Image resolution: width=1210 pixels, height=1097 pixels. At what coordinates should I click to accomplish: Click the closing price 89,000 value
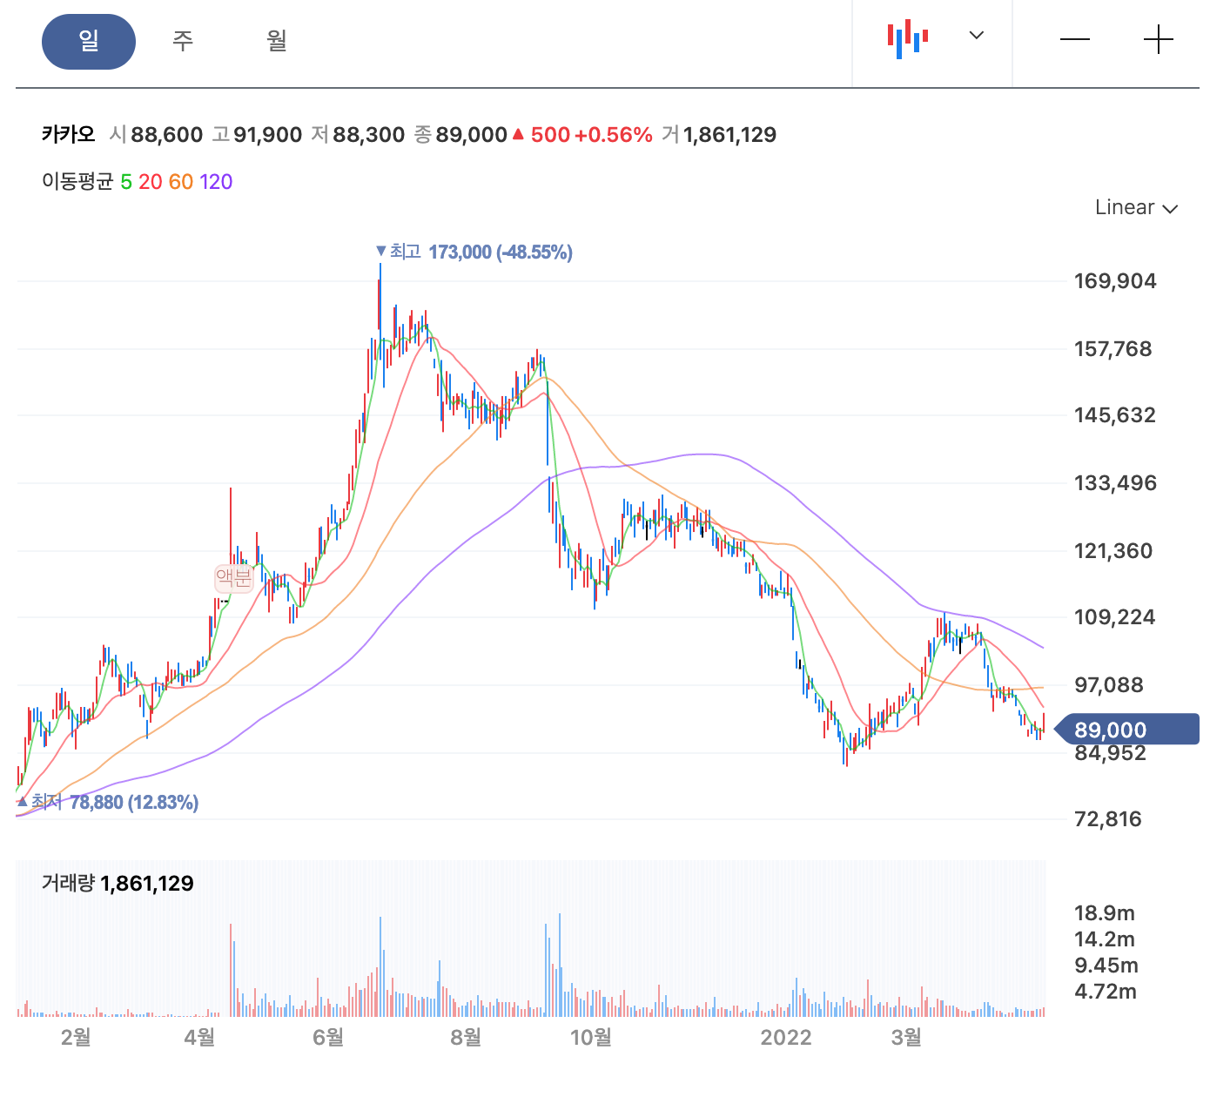pos(471,135)
